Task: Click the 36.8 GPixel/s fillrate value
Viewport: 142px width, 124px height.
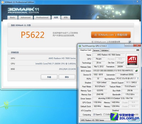Action: pyautogui.click(x=100, y=87)
